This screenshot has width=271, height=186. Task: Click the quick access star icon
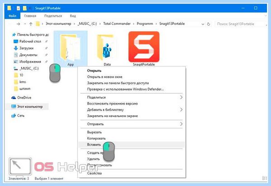14,35
